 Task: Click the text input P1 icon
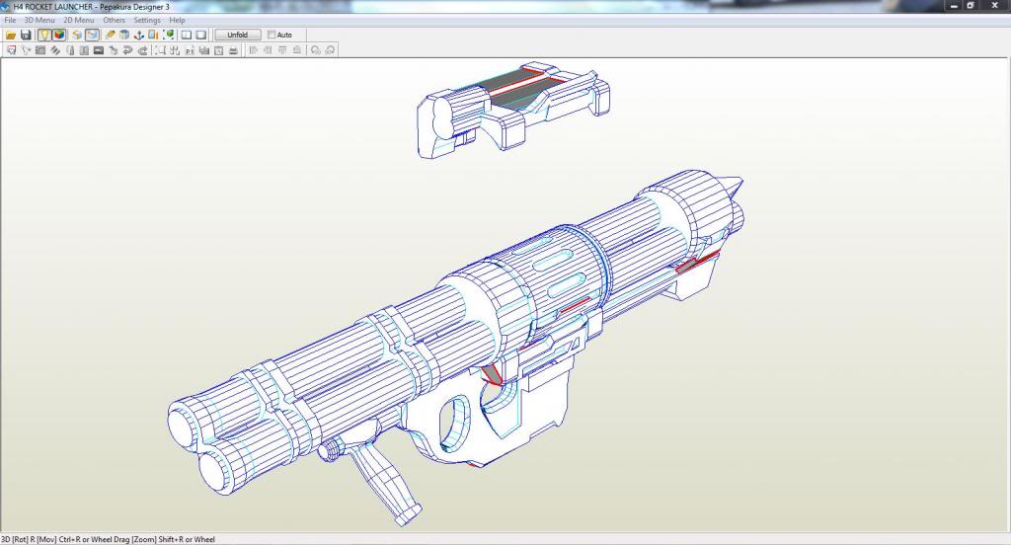point(190,50)
